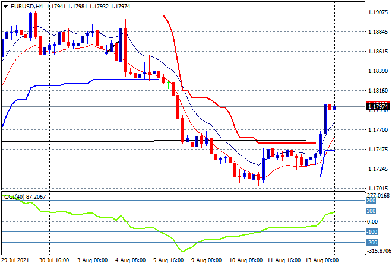Select the 10 Aug 08:00 time label
The width and height of the screenshot is (392, 267).
coord(246,260)
